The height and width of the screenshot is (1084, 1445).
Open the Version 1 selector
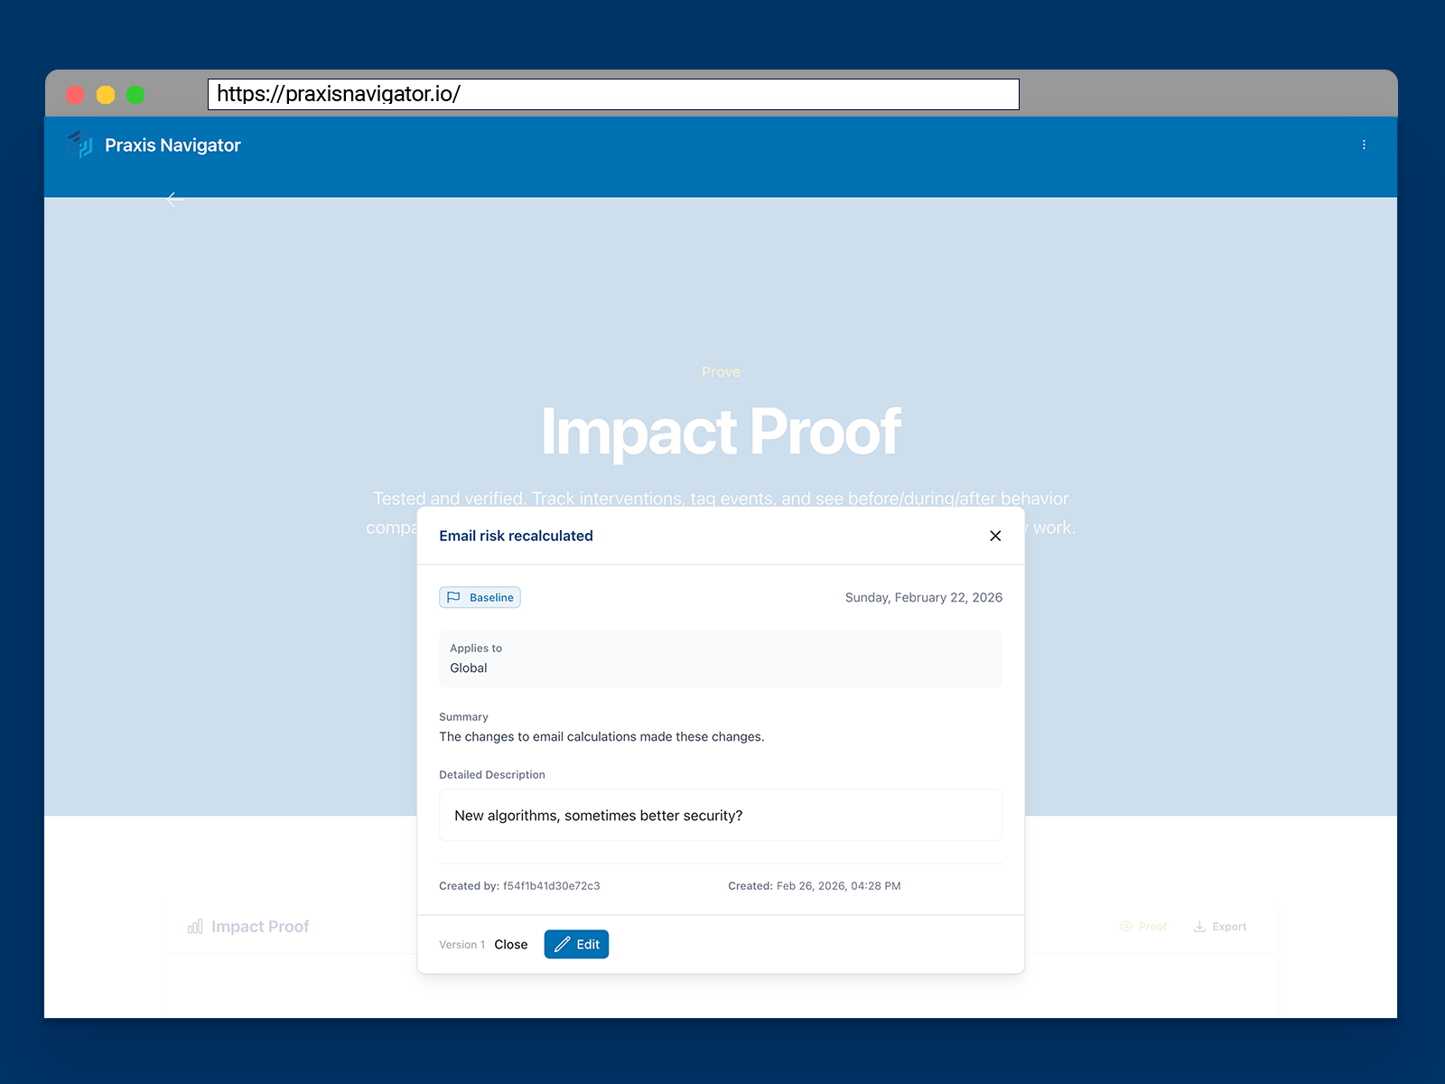coord(461,944)
